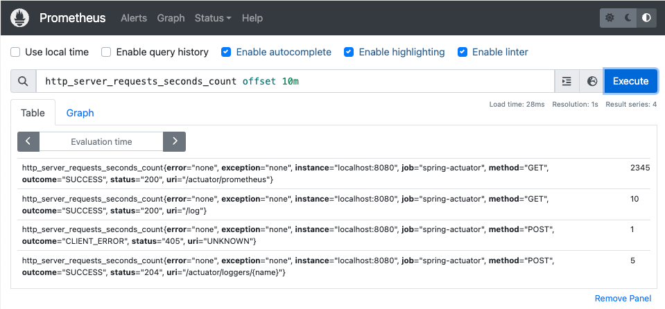Select the uri="/log" series row
Image resolution: width=665 pixels, height=309 pixels.
tap(334, 204)
